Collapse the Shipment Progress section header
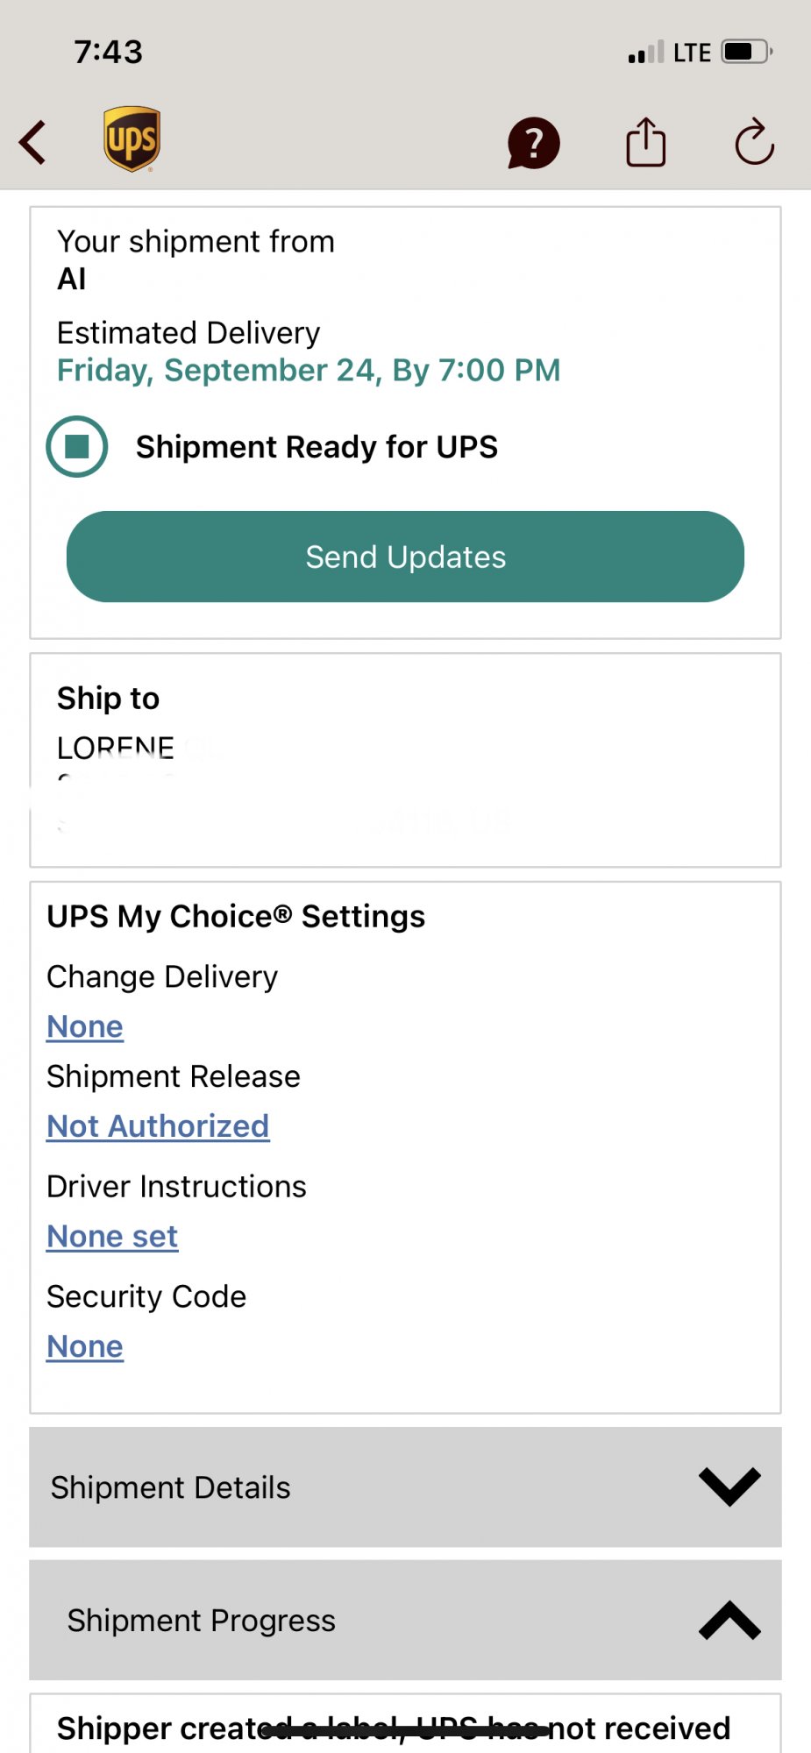This screenshot has height=1753, width=811. 351,1621
